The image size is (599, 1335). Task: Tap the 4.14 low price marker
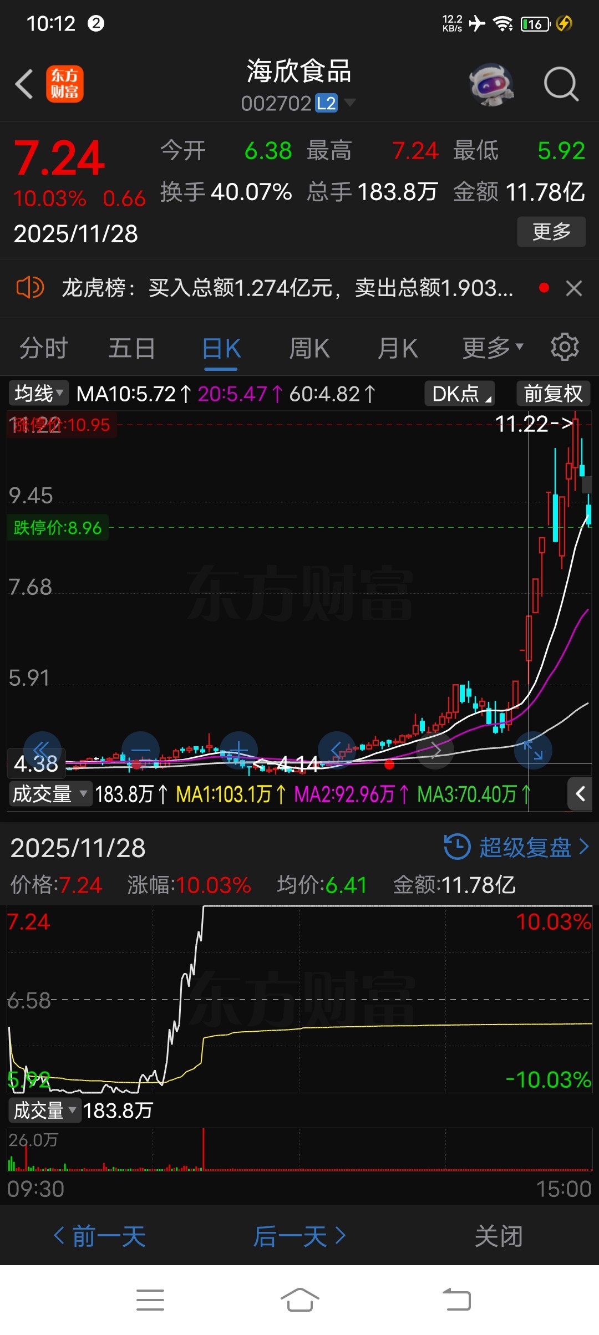pyautogui.click(x=286, y=764)
